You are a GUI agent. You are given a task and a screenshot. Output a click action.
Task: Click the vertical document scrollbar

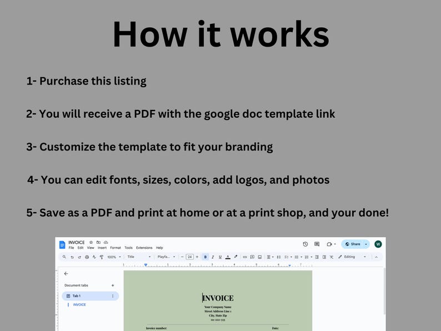[384, 291]
